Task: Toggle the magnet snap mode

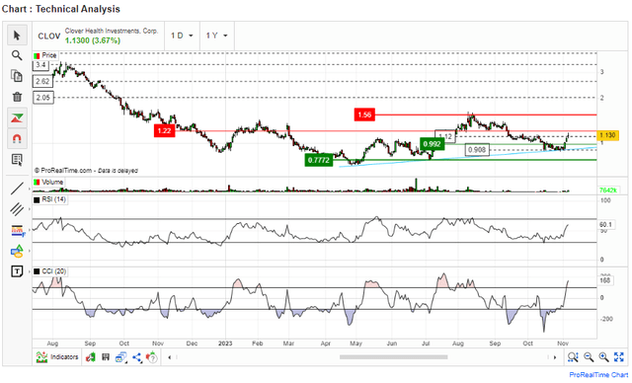Action: click(17, 139)
